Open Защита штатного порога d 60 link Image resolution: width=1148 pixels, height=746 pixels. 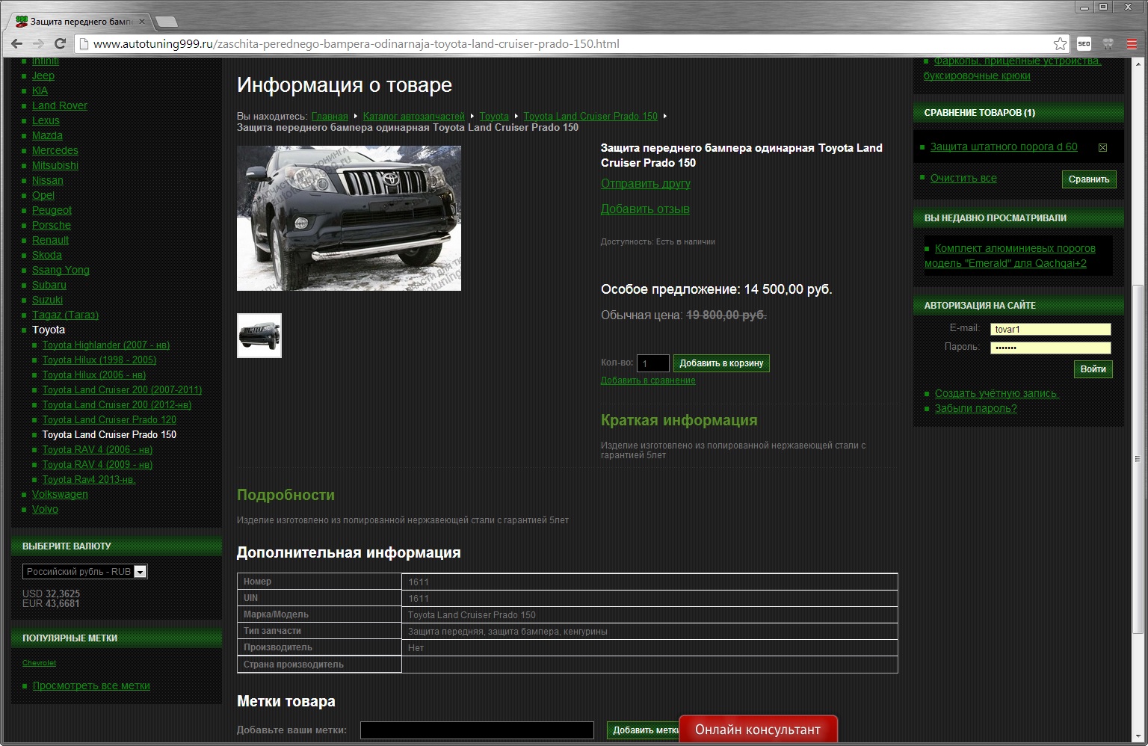pos(1004,147)
